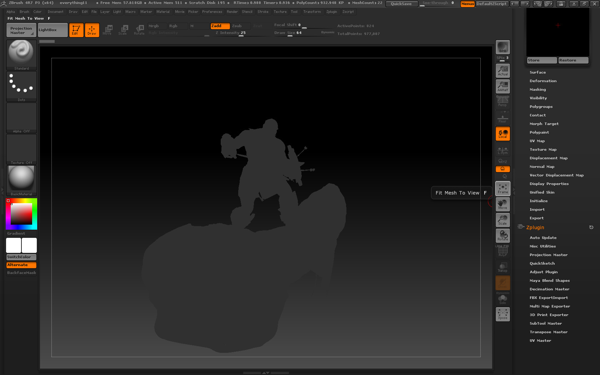This screenshot has width=600, height=375.
Task: Expand the Masking subpalette
Action: (x=537, y=89)
